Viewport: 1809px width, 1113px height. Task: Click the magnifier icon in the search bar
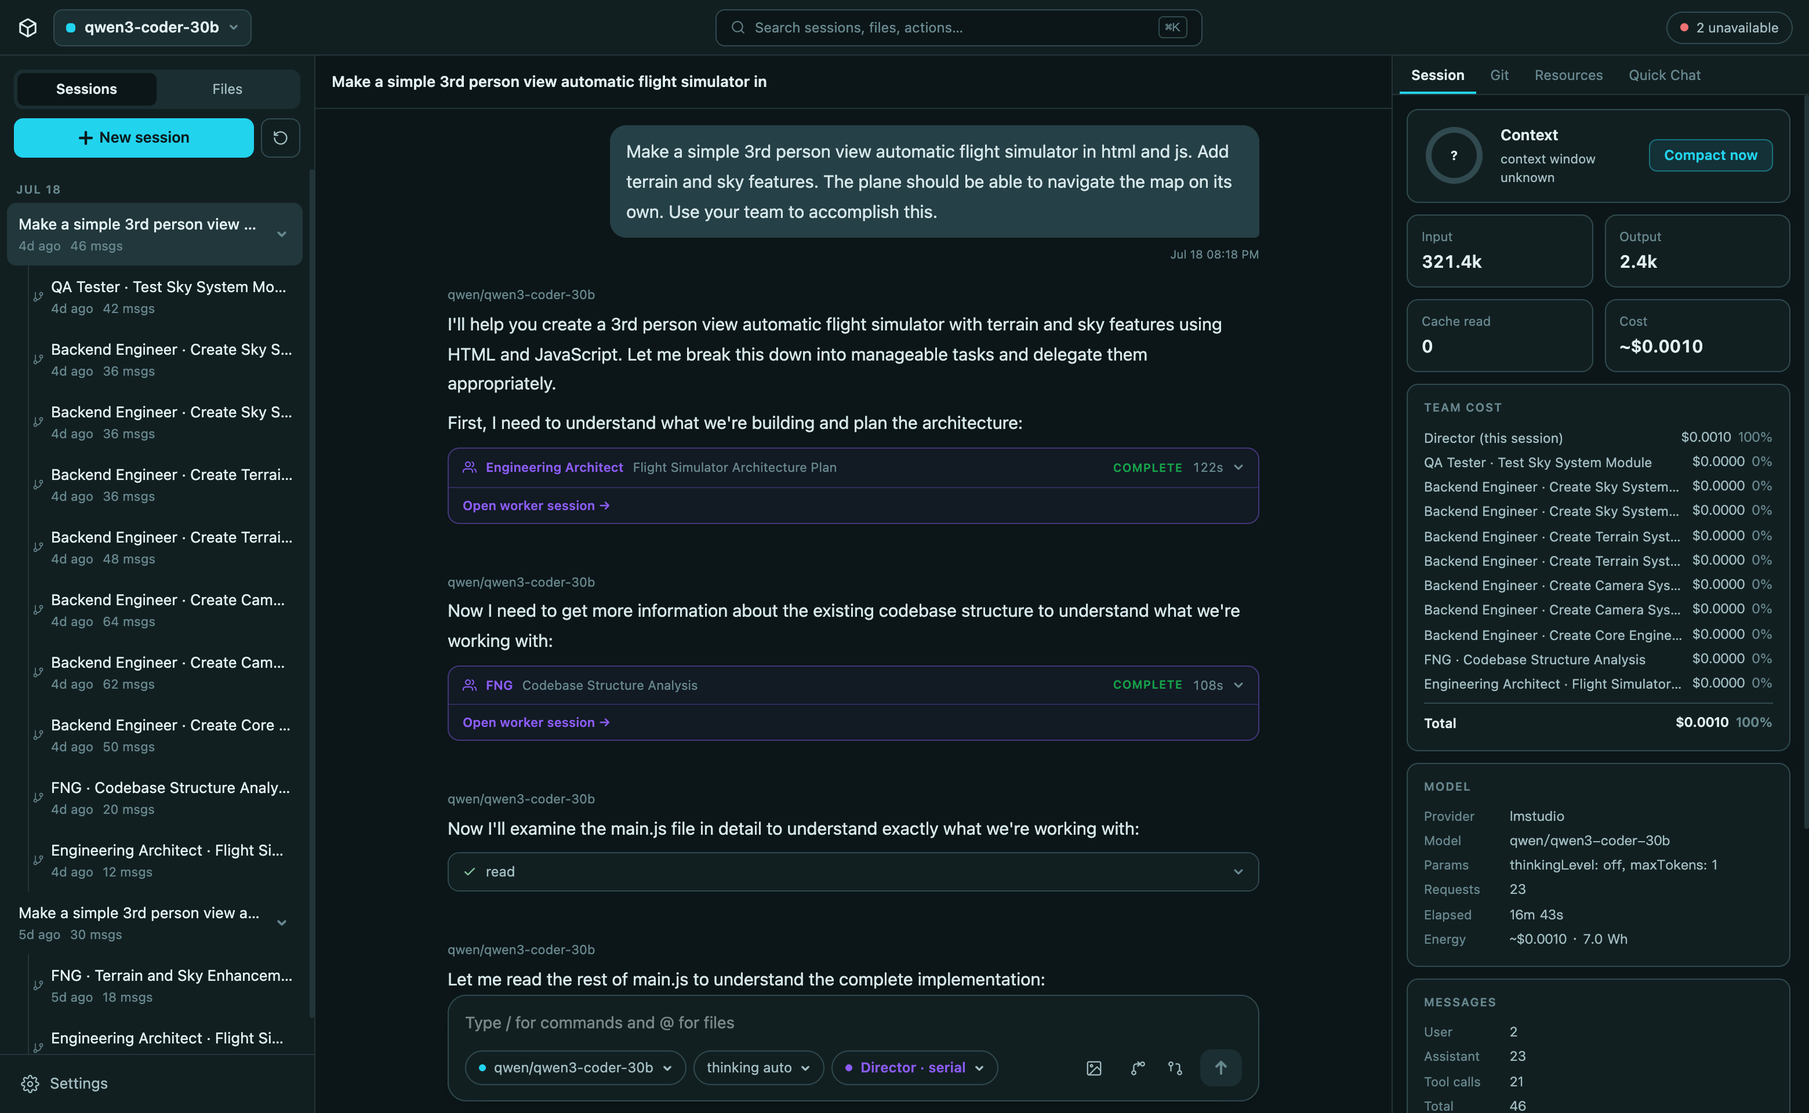point(738,27)
